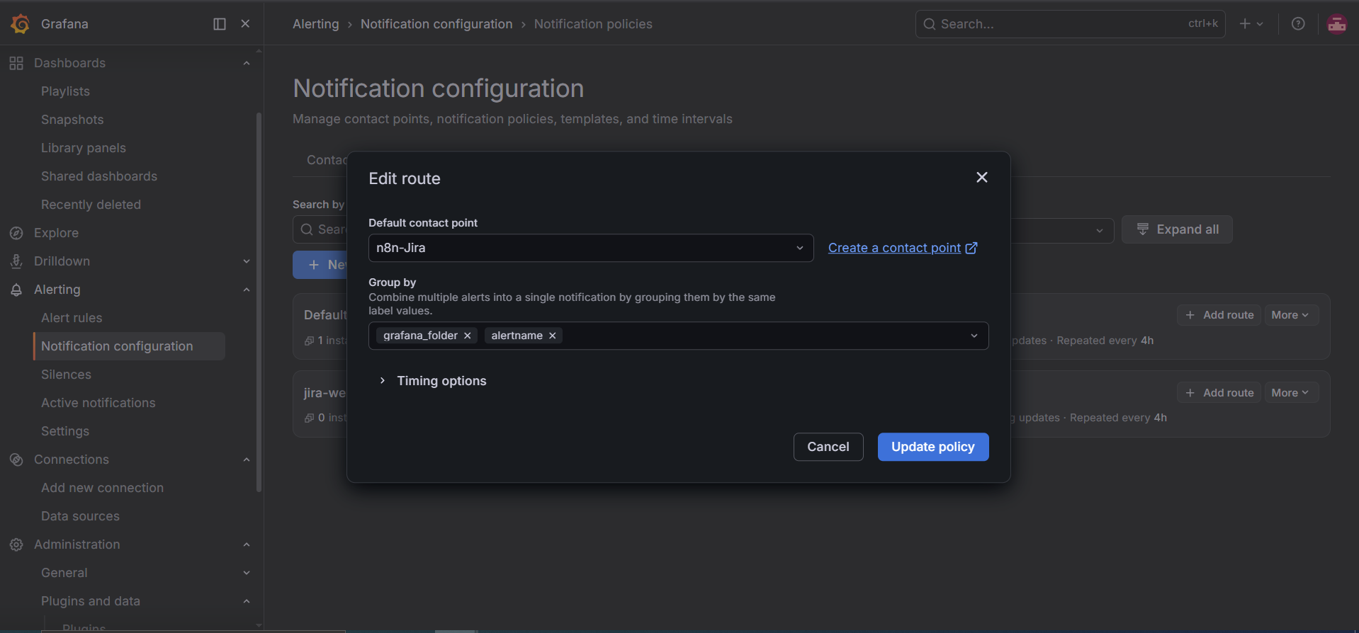Click the Expand all button

(x=1177, y=229)
